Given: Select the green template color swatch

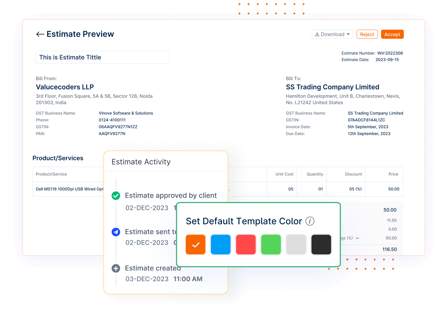Looking at the screenshot, I should click(x=271, y=245).
